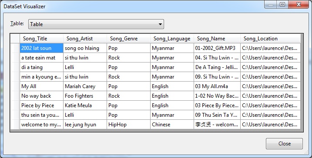The image size is (312, 158).
Task: Select the 'No way back' cell
Action: click(x=41, y=95)
